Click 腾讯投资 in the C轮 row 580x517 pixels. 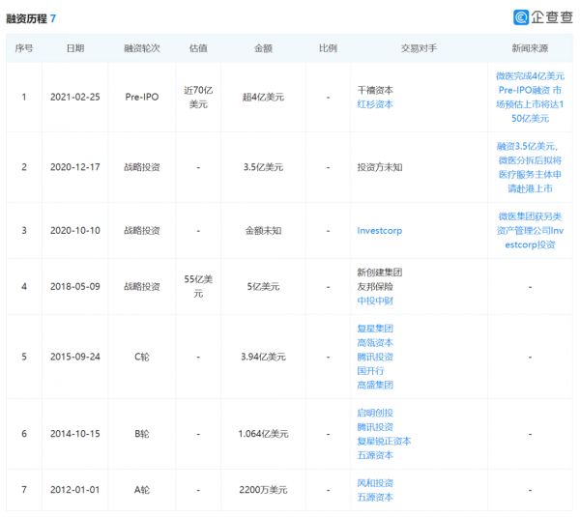(375, 357)
